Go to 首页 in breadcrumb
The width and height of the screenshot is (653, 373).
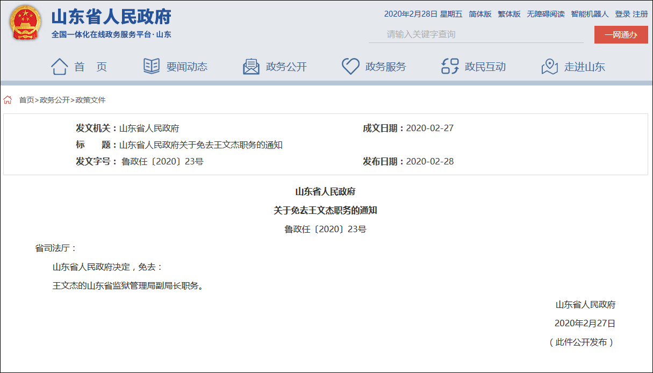[27, 100]
